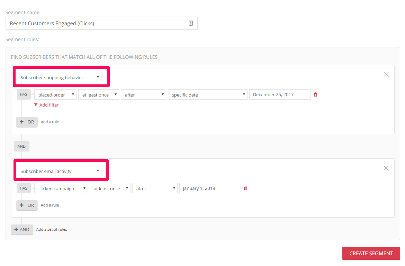This screenshot has width=405, height=266.
Task: Open the Subscriber email activity dropdown
Action: pos(59,171)
